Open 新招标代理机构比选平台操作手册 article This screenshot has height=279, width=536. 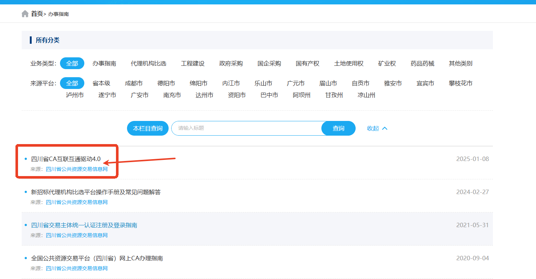point(96,192)
